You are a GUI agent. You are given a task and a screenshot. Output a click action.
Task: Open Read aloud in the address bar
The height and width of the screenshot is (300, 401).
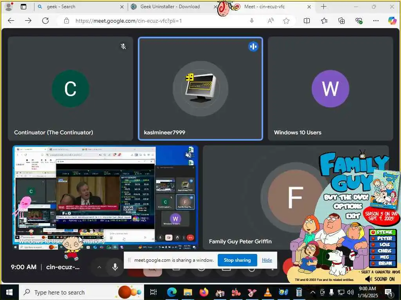click(271, 21)
